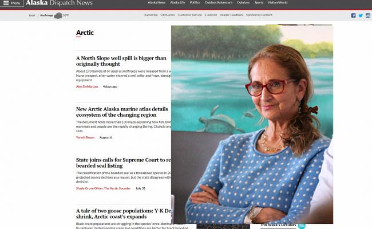Open the Arctic Alaska marine atlas headline
Image resolution: width=372 pixels, height=229 pixels.
point(122,112)
